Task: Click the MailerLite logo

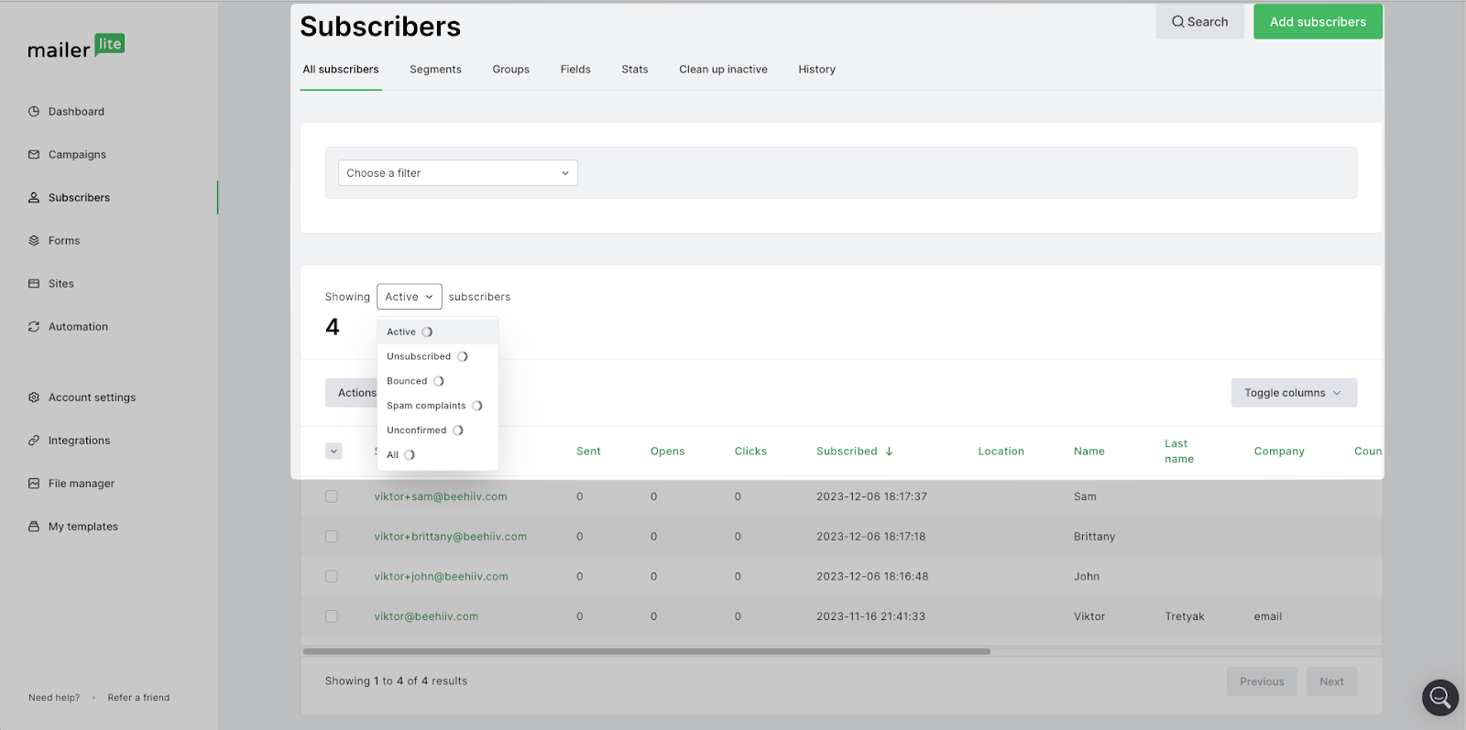Action: point(76,48)
